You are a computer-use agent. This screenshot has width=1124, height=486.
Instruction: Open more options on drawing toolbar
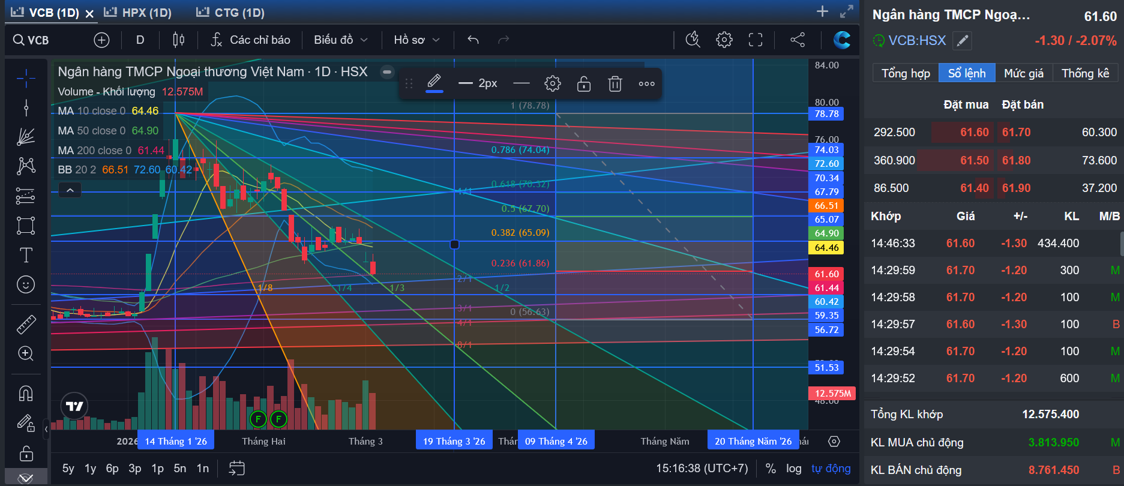pos(646,83)
